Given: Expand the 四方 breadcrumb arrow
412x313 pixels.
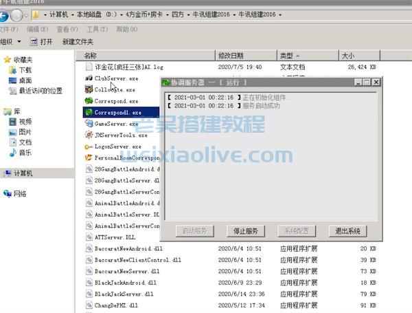Looking at the screenshot, I should [x=188, y=14].
